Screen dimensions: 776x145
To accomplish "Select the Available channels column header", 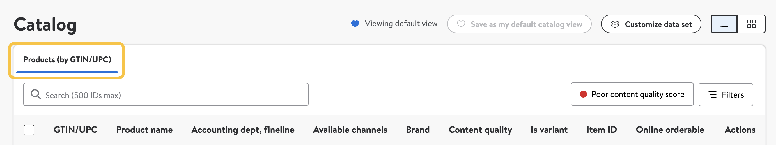I will [x=350, y=130].
